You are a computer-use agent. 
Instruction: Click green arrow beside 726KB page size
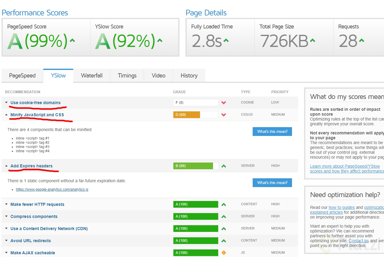313,40
